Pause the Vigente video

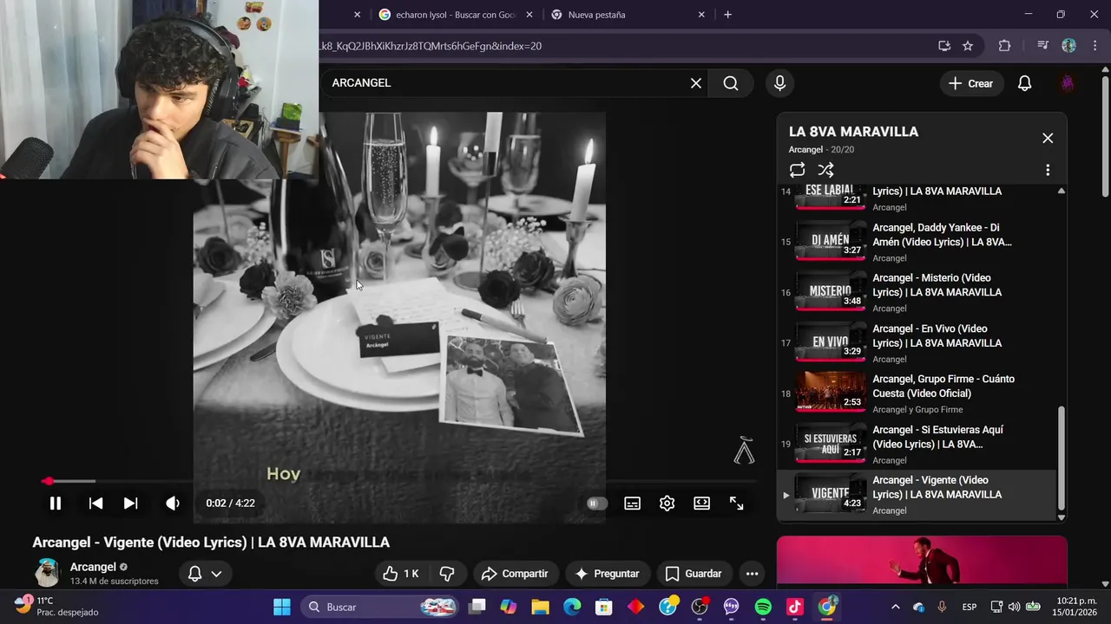click(55, 503)
